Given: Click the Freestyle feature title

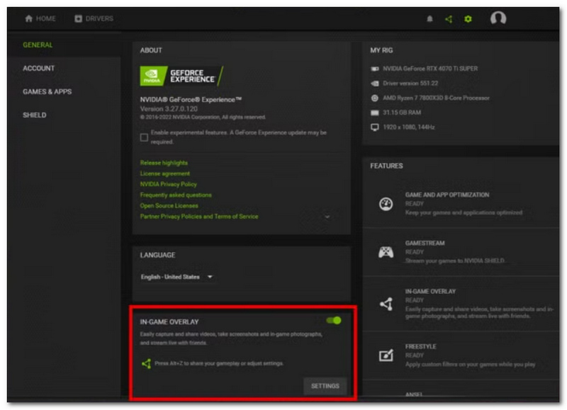Looking at the screenshot, I should 420,347.
